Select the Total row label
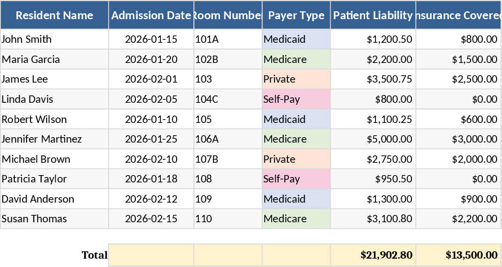Image resolution: width=502 pixels, height=267 pixels. coord(94,255)
